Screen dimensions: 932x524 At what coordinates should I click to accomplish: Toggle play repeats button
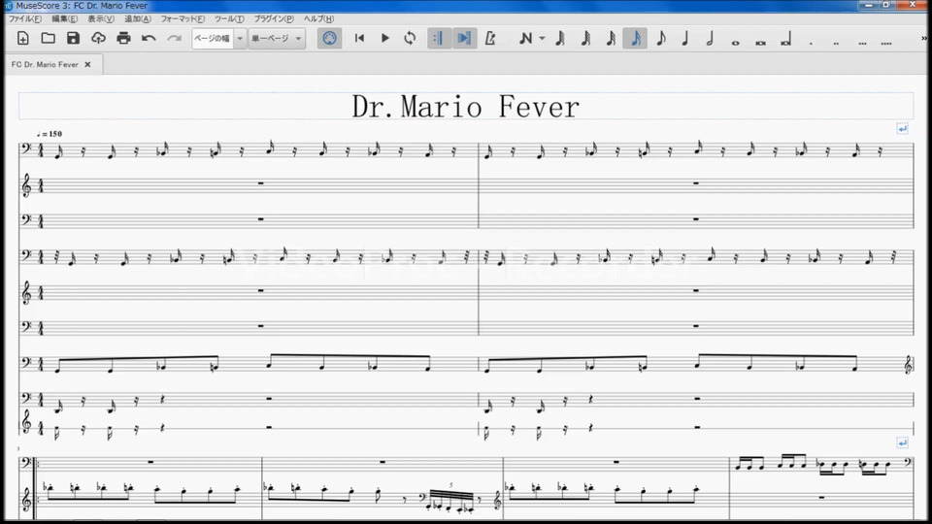point(439,39)
